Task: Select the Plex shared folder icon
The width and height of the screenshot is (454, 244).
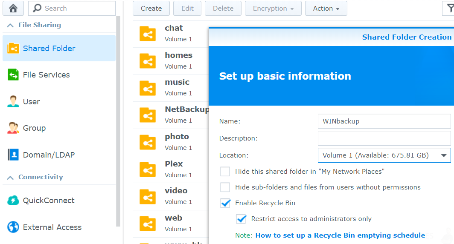Action: 148,169
